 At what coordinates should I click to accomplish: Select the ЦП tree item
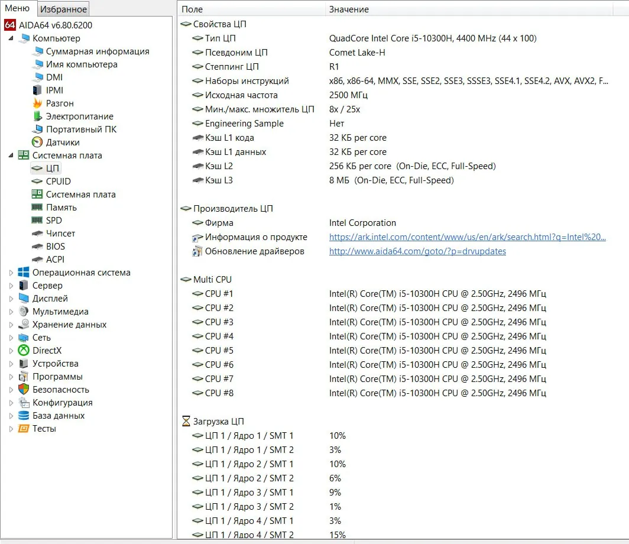[46, 169]
